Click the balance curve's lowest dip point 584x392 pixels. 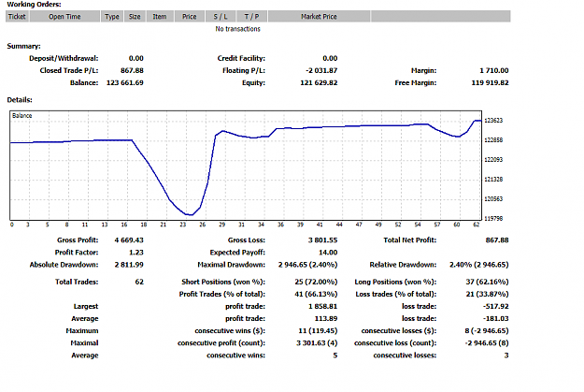click(x=190, y=215)
